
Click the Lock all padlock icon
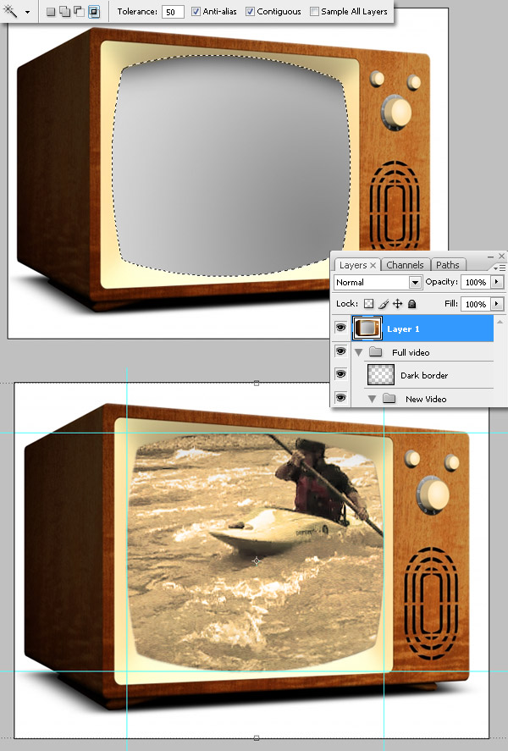click(x=411, y=304)
